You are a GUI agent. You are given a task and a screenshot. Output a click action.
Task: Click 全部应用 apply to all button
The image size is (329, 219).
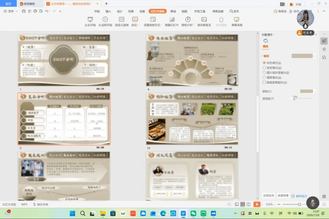click(x=268, y=196)
